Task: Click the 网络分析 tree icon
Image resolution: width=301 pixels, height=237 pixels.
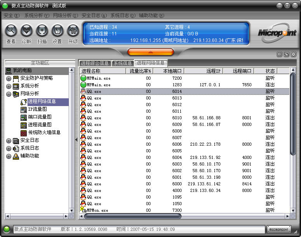Action: click(x=16, y=94)
